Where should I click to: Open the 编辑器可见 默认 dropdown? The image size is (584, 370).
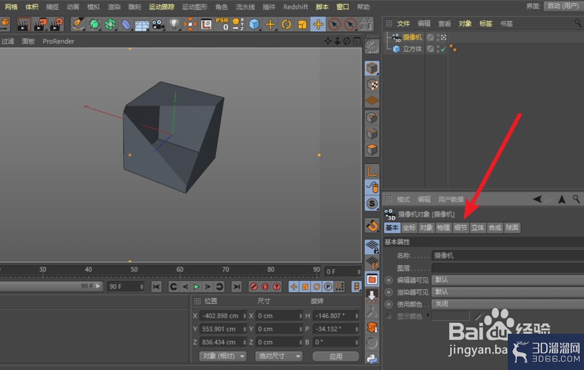coord(507,280)
